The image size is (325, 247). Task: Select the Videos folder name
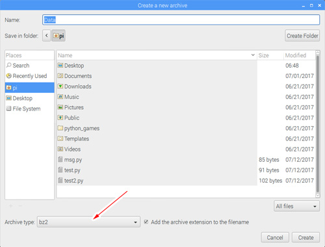click(x=72, y=149)
